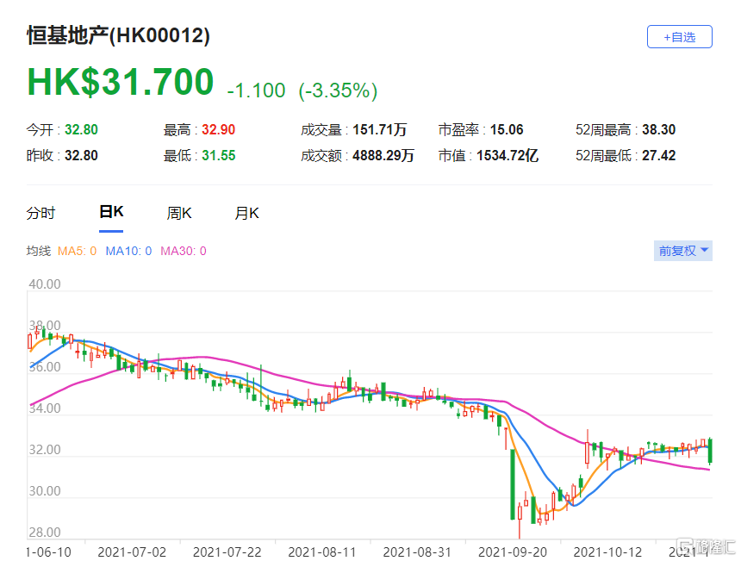The image size is (741, 561).
Task: Expand the 前复权 dropdown
Action: [683, 251]
